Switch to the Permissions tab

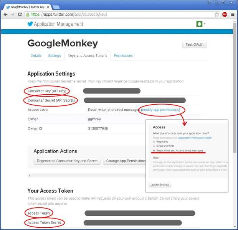[123, 56]
